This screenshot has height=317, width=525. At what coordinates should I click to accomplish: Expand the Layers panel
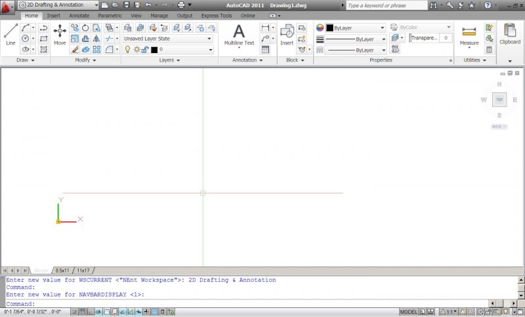point(169,60)
